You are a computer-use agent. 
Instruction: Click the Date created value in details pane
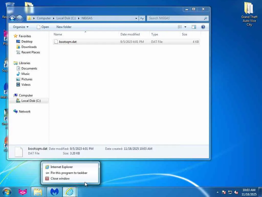[x=138, y=149]
